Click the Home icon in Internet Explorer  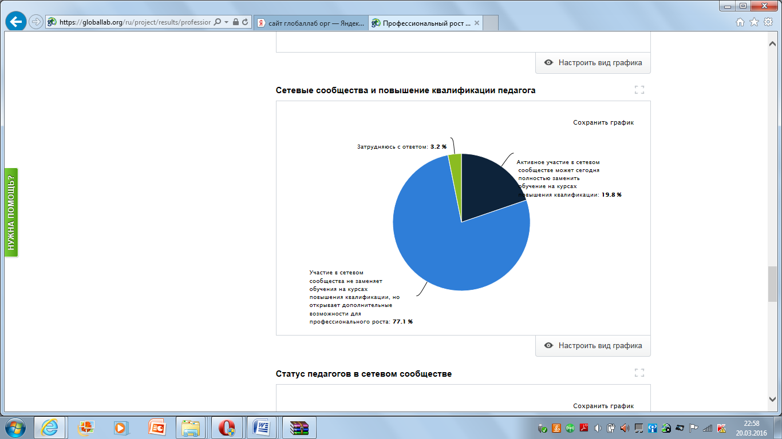[x=740, y=22]
